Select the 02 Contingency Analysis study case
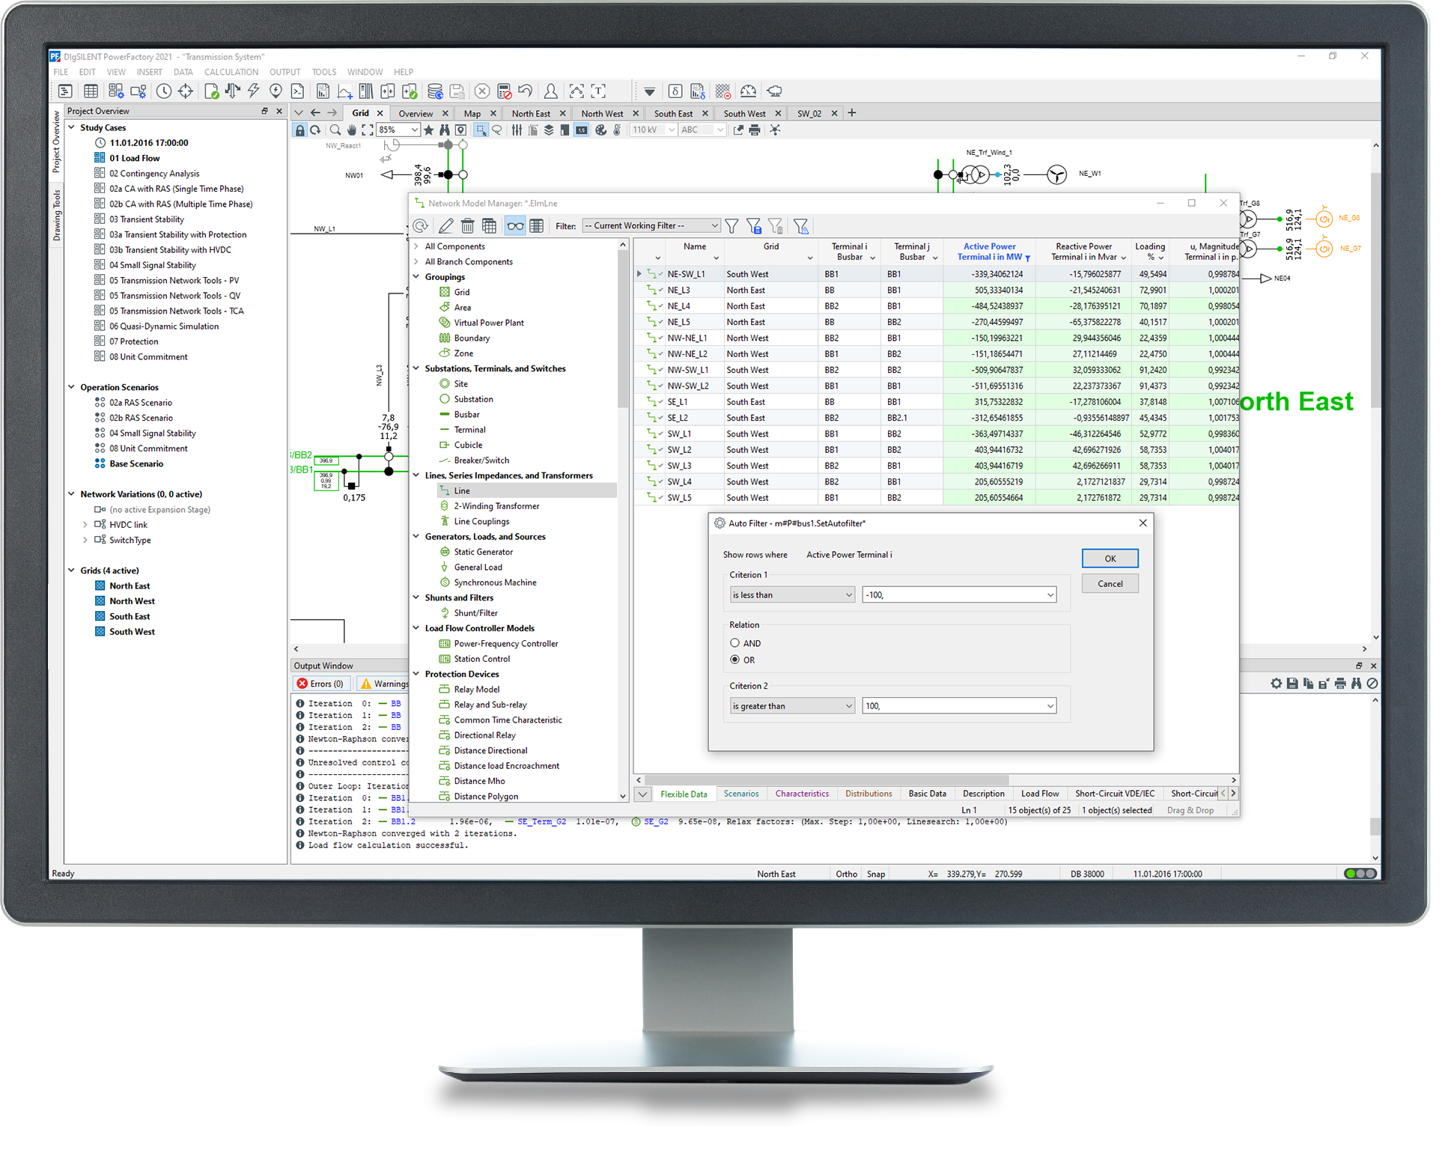Screen dimensions: 1442x1156 (x=154, y=174)
